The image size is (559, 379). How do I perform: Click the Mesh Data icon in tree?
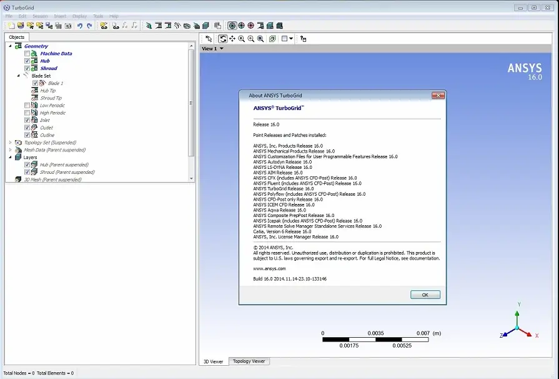(18, 150)
